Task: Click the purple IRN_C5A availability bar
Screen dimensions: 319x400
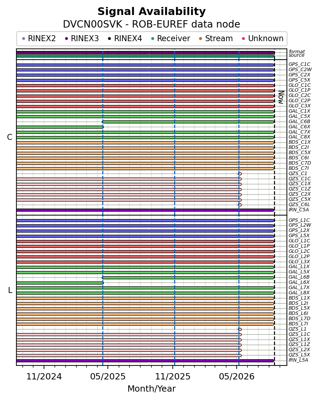Action: tap(145, 210)
